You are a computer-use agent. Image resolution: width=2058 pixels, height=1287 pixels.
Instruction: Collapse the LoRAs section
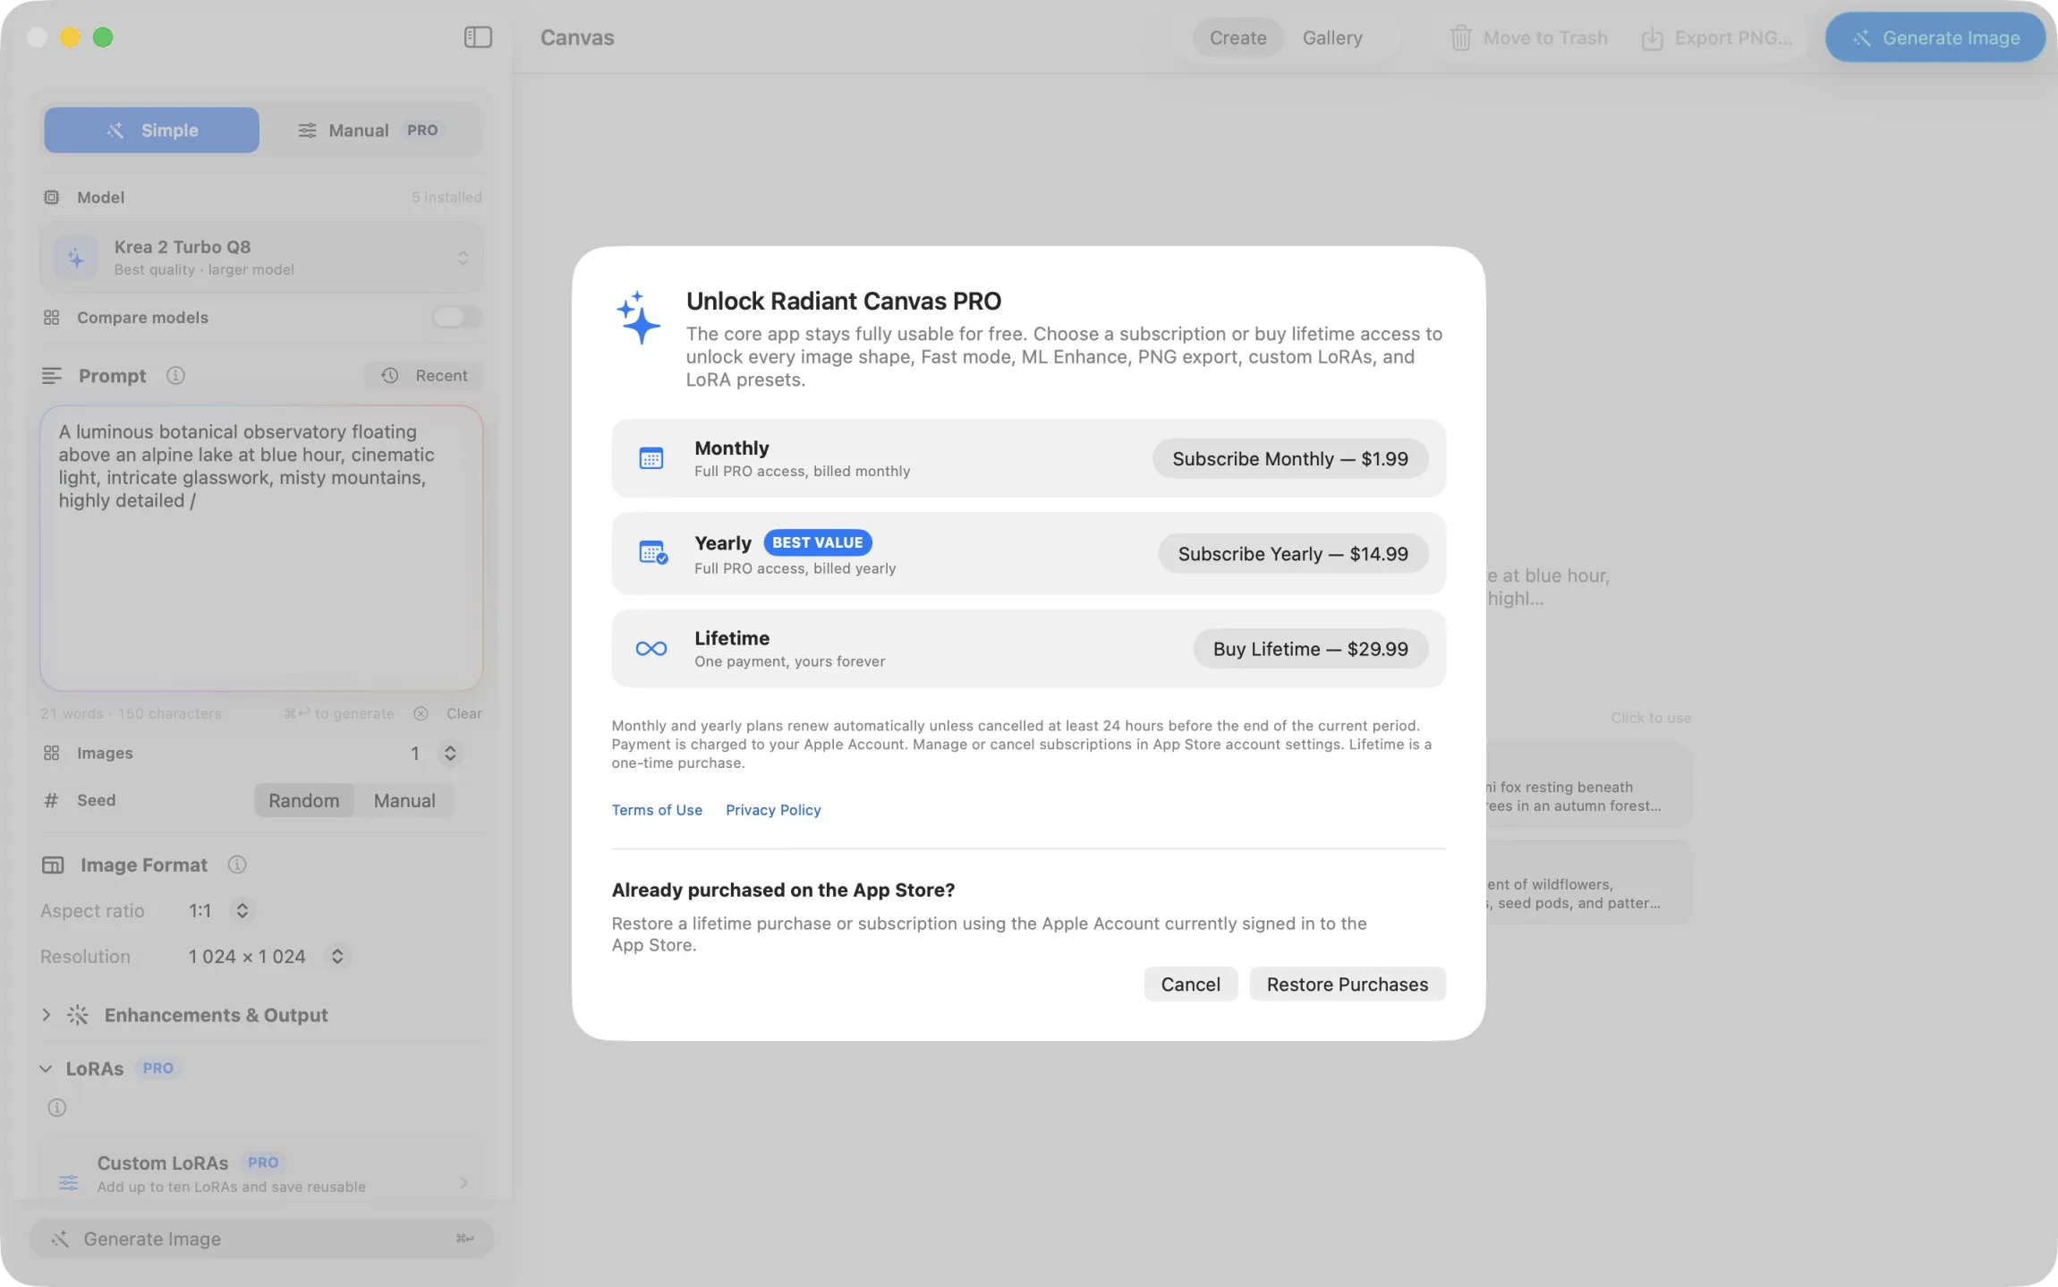[x=46, y=1069]
